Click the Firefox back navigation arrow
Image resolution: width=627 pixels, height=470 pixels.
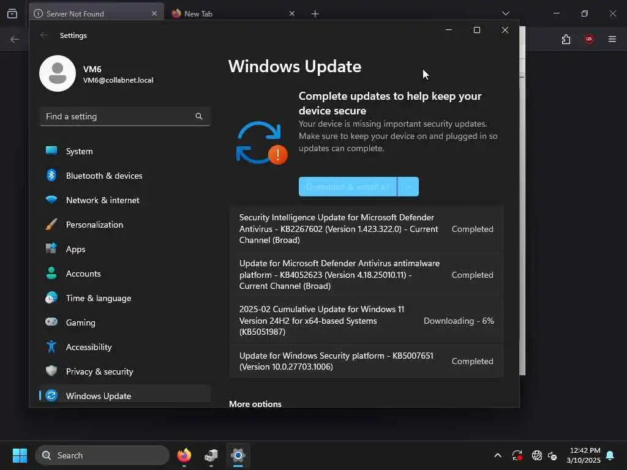pyautogui.click(x=15, y=39)
